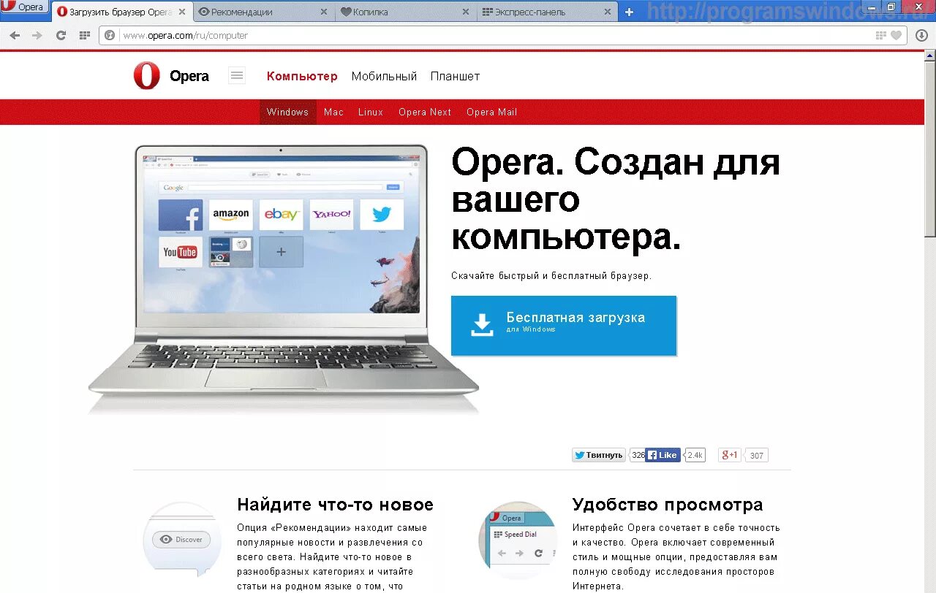Viewport: 936px width, 593px height.
Task: Select Windows in red navigation bar
Action: (287, 112)
